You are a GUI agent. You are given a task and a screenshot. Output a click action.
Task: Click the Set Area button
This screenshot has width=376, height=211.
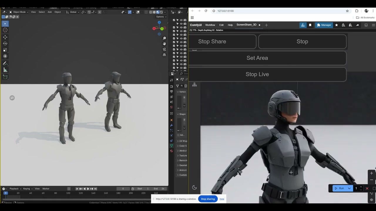[x=267, y=58]
